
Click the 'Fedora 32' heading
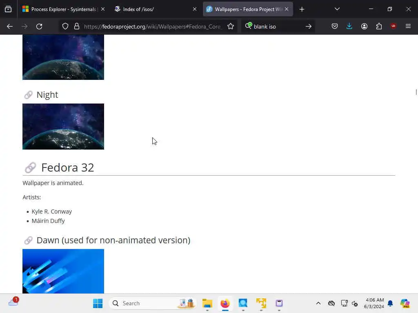pos(68,168)
